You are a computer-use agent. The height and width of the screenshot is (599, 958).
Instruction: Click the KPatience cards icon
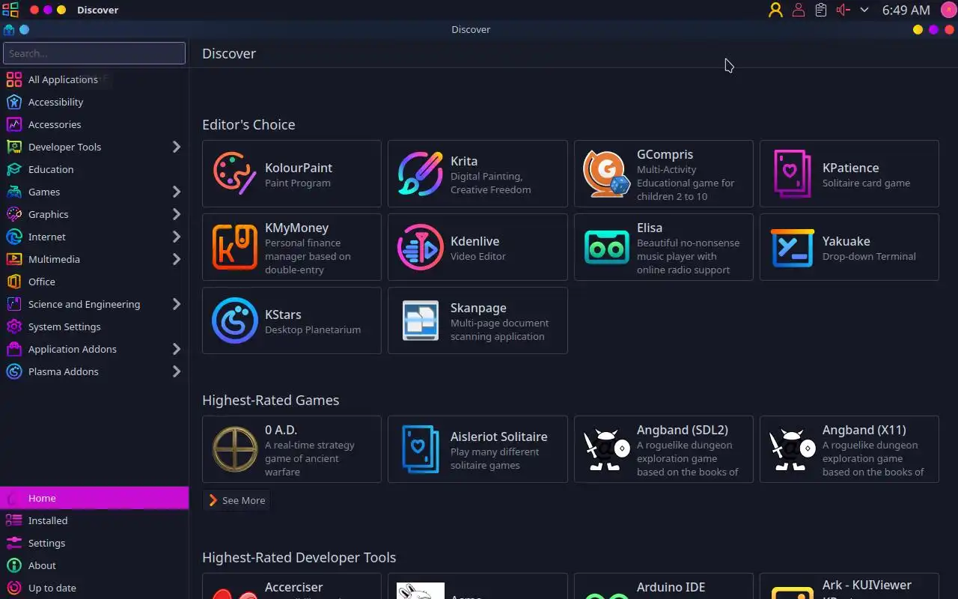coord(793,174)
